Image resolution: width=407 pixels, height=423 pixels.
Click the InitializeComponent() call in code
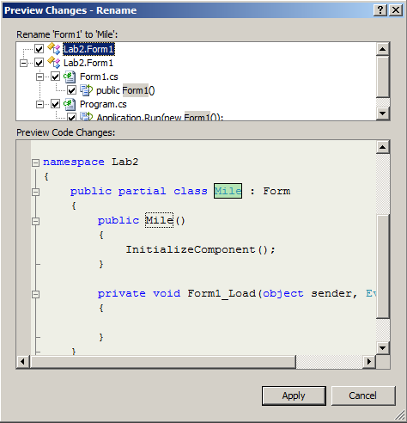pyautogui.click(x=200, y=249)
